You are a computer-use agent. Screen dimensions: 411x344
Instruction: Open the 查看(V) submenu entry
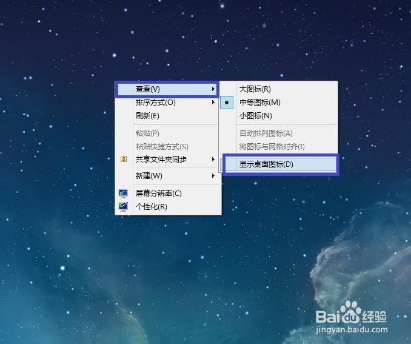tap(167, 89)
